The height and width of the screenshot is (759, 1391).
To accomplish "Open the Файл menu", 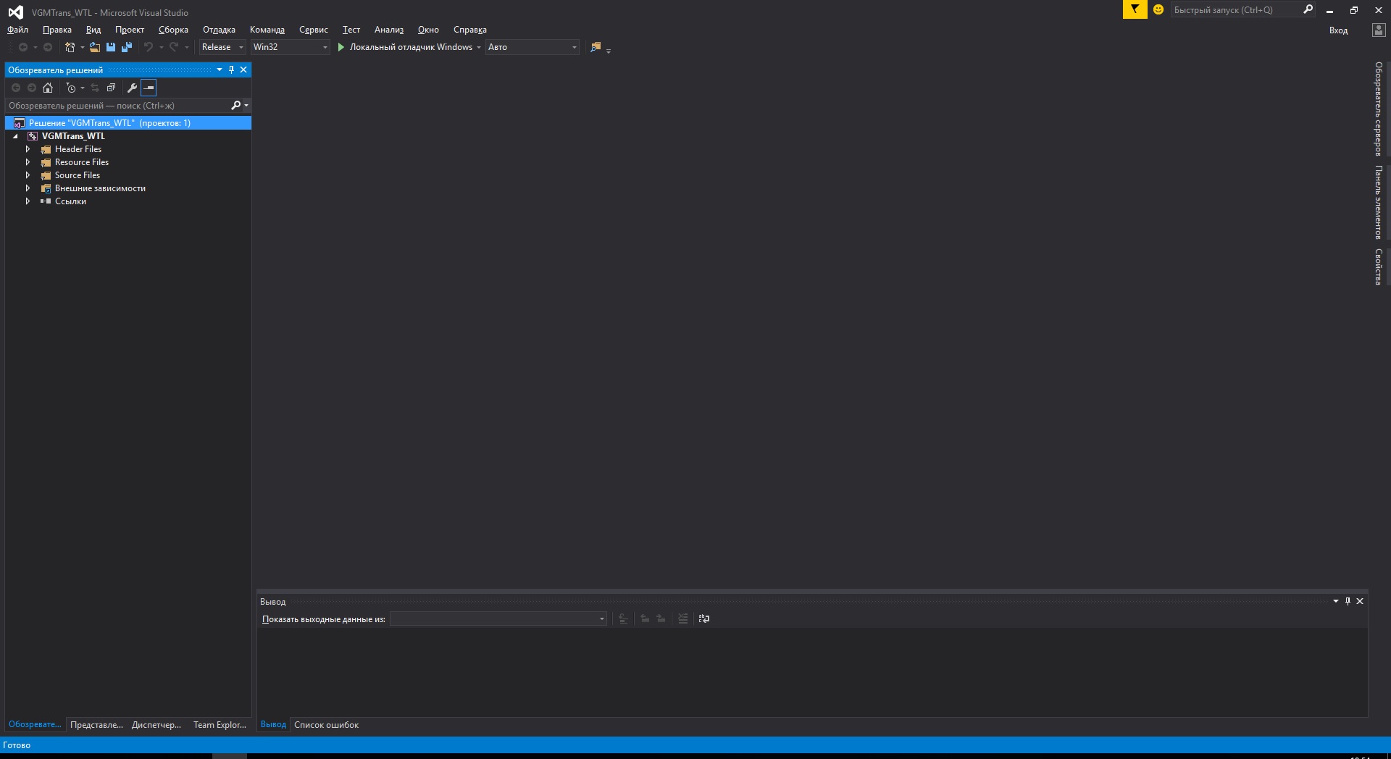I will click(17, 30).
